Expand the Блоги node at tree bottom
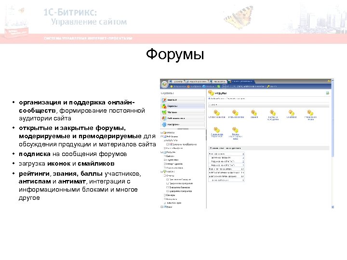Image resolution: width=347 pixels, height=260 pixels. pos(162,207)
